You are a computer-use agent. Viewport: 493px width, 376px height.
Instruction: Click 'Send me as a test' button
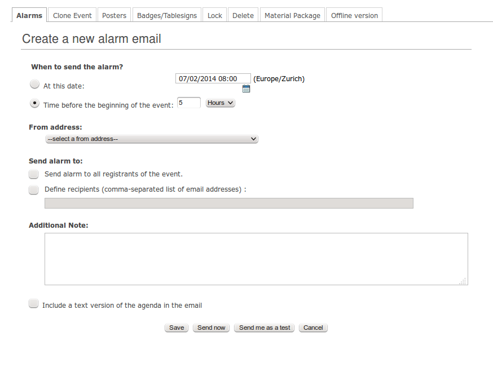tap(265, 328)
